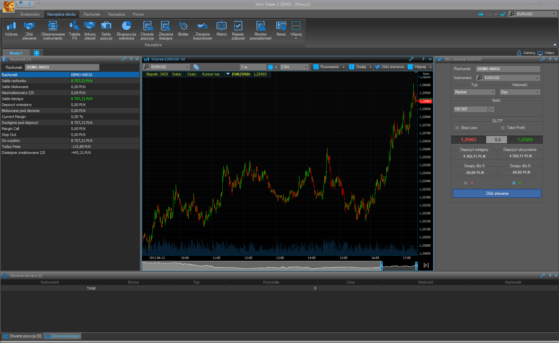
Task: Open the Narzędzia menu
Action: pos(116,14)
